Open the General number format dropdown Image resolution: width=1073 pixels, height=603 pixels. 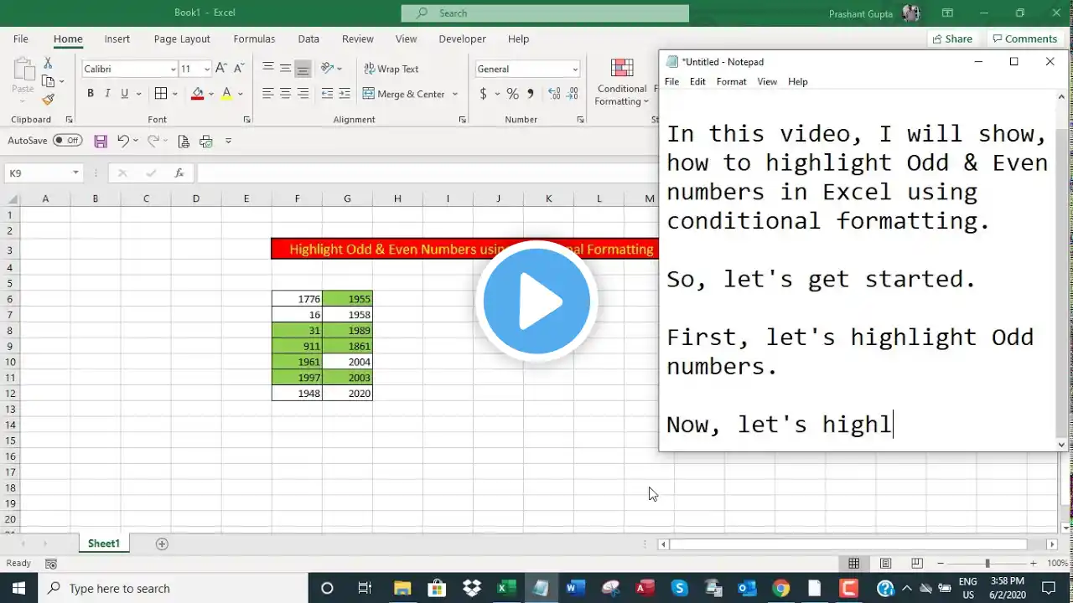(x=575, y=69)
